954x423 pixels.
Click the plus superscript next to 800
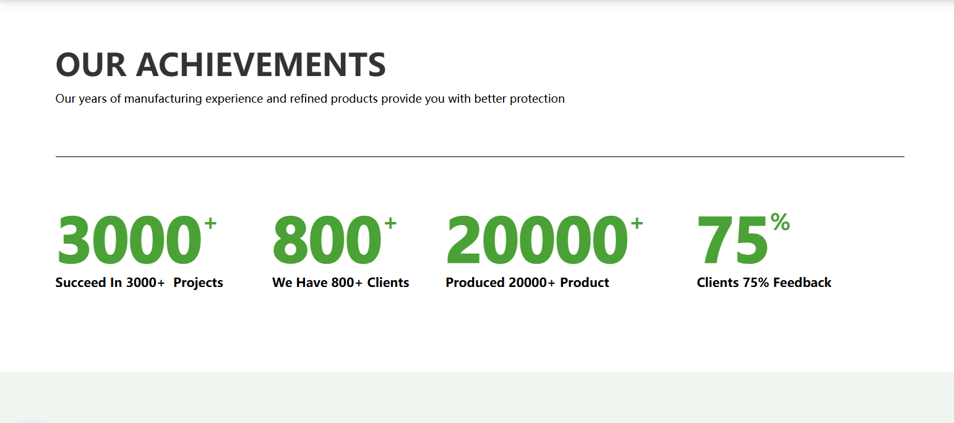click(x=390, y=224)
